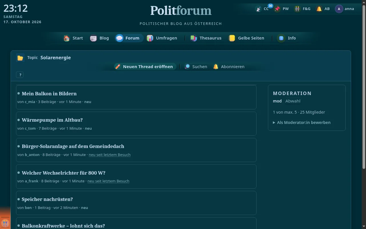366x229 pixels.
Task: Click the Politforum site logo
Action: click(181, 11)
